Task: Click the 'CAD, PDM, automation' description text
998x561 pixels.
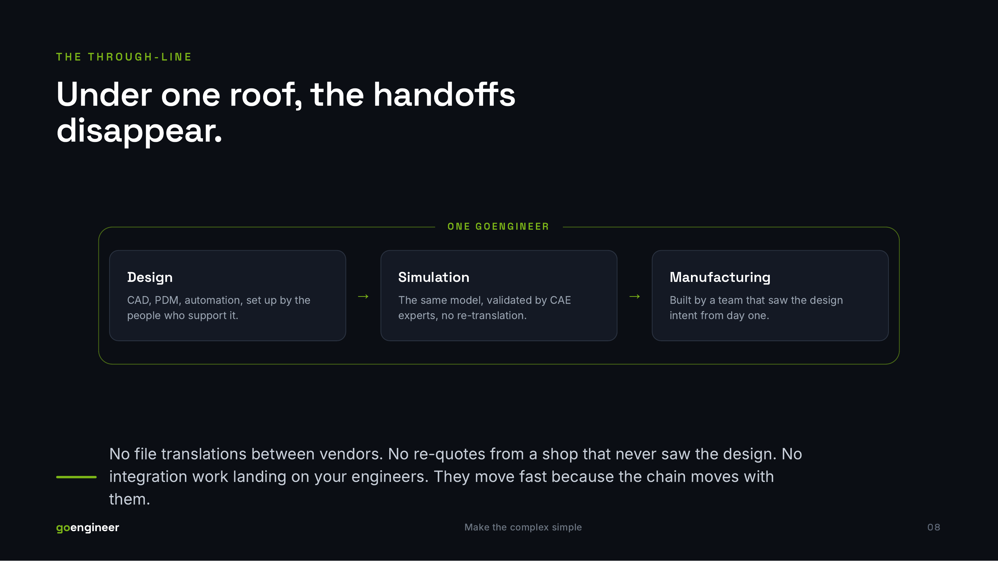Action: tap(219, 308)
